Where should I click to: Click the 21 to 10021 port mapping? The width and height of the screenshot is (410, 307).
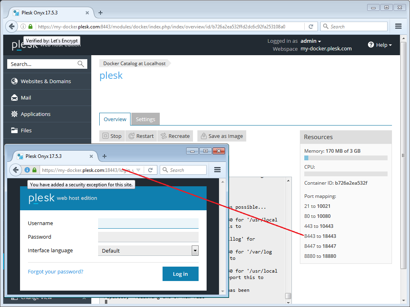[317, 206]
